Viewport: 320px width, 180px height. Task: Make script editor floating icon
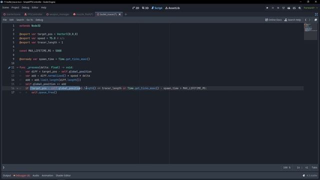point(315,20)
